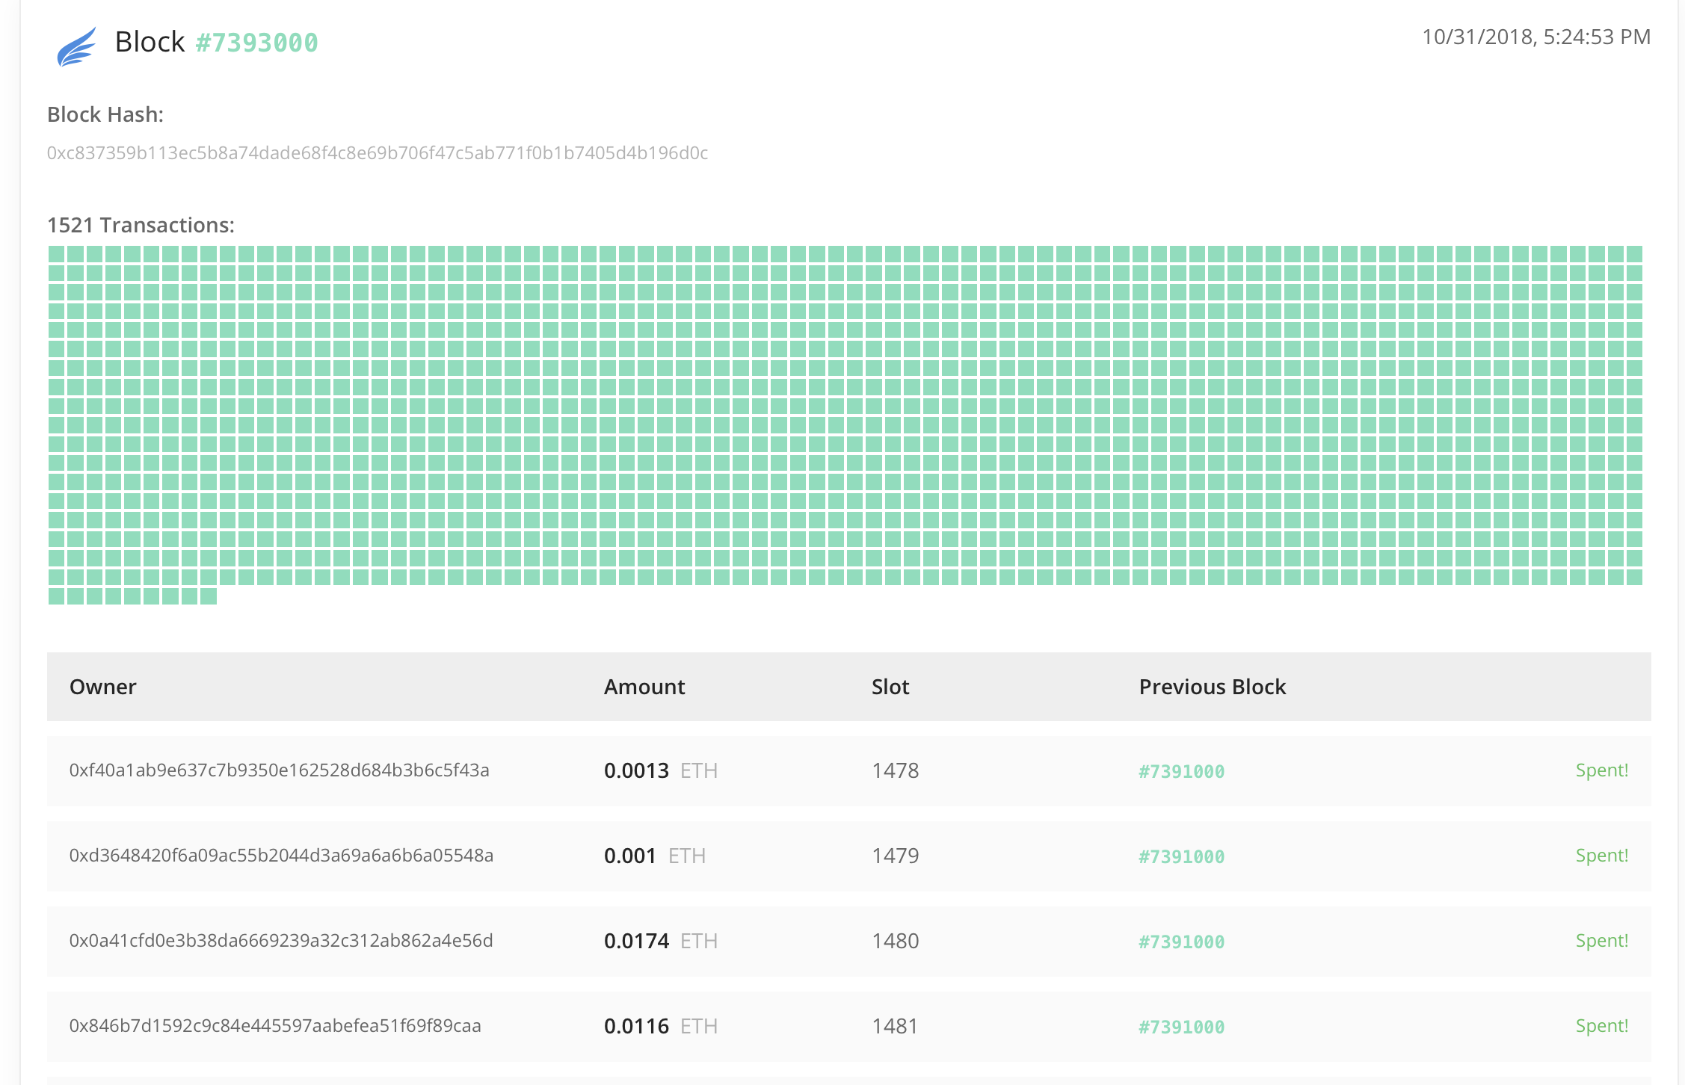The width and height of the screenshot is (1685, 1085).
Task: Click the Spent! status in slot 1481 row
Action: click(x=1602, y=1026)
